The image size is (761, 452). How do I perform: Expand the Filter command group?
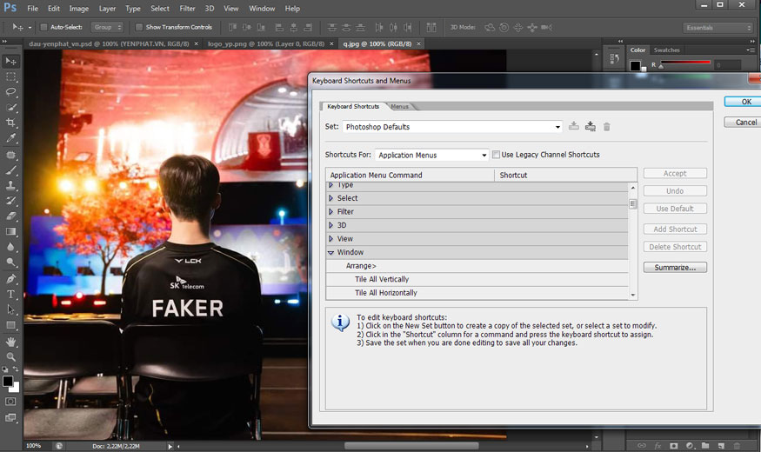point(331,211)
